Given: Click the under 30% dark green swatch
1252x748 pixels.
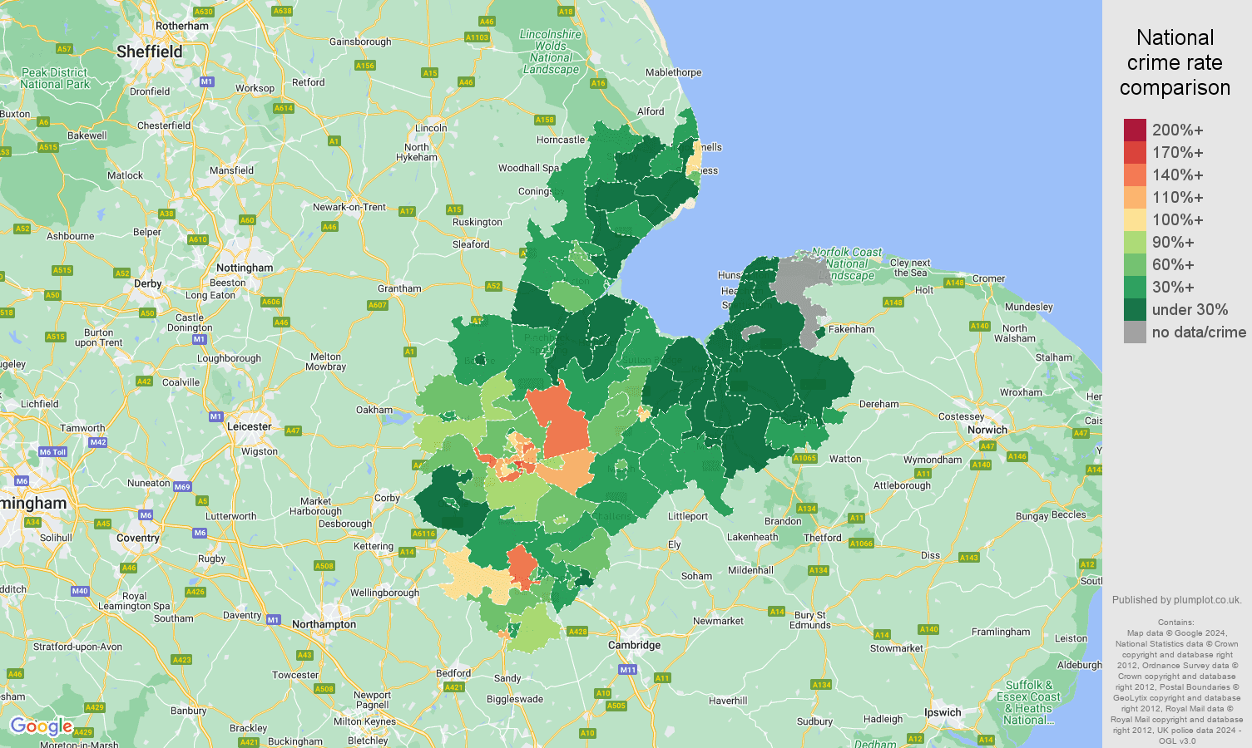Looking at the screenshot, I should [1135, 309].
